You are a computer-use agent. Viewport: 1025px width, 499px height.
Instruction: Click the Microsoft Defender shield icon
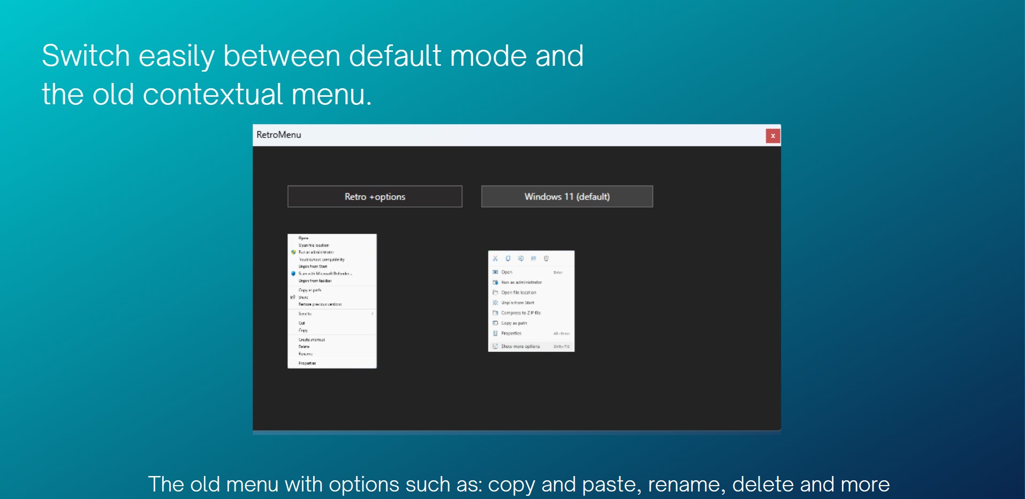tap(293, 273)
